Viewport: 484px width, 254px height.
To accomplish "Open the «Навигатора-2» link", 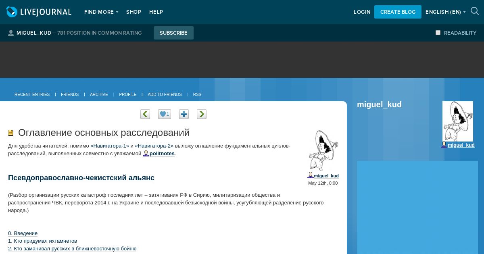I will point(154,146).
